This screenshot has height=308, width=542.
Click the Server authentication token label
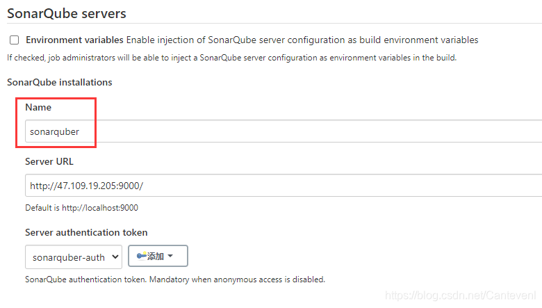click(x=86, y=232)
